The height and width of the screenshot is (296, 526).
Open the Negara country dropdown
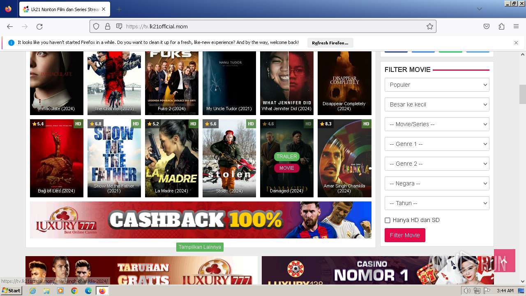(x=437, y=183)
